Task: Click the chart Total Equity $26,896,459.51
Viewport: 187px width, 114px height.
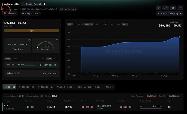Action: tap(170, 25)
